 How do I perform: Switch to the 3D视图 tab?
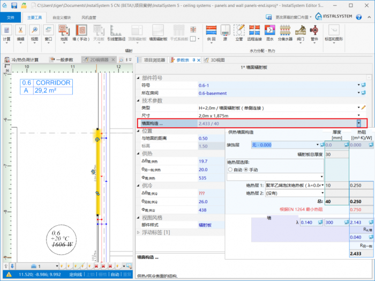click(217, 60)
